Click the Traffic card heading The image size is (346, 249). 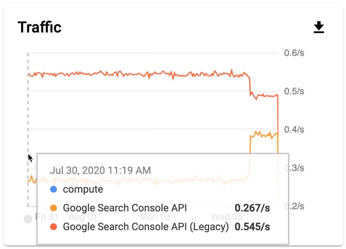(39, 27)
